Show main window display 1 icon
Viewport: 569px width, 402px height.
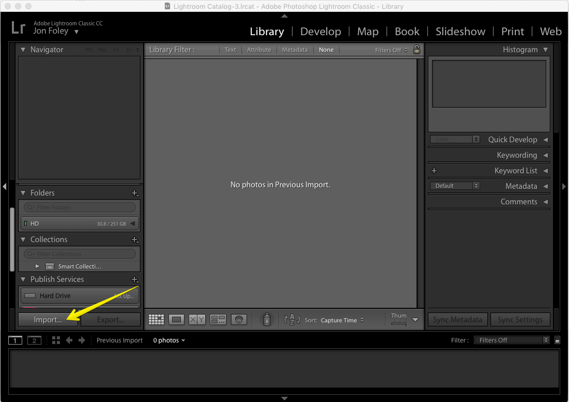pos(15,340)
